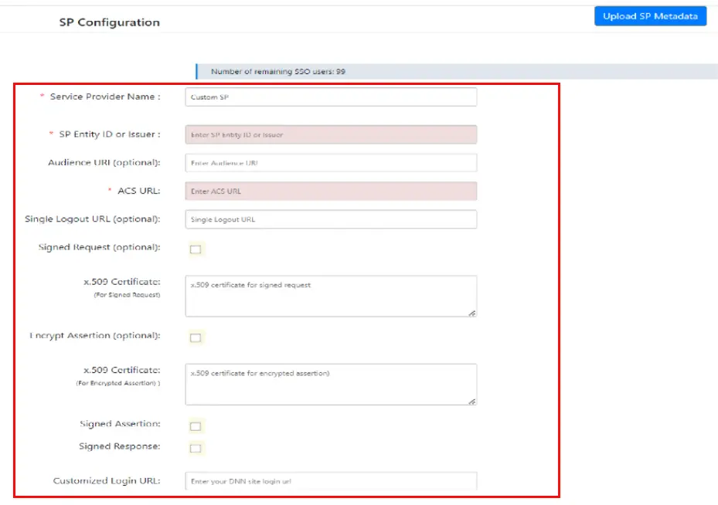Click the 'Encrypt Assertion (optional)' label
The image size is (718, 505).
[95, 335]
